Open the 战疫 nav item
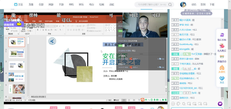Screen dimensions: 231x109 112,5
